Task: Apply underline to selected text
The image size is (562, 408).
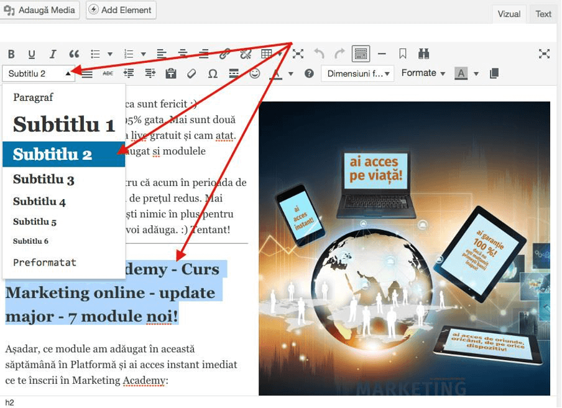Action: tap(31, 54)
